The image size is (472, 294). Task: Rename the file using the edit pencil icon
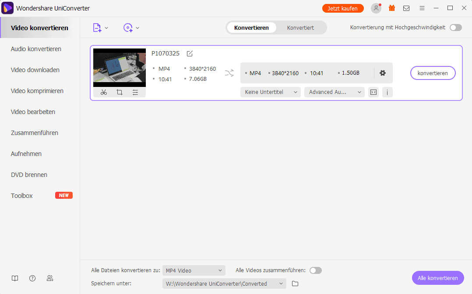(x=189, y=53)
